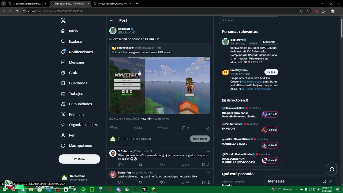Open the weather widget 21°C Ventoso
The width and height of the screenshot is (343, 193).
(x=281, y=190)
